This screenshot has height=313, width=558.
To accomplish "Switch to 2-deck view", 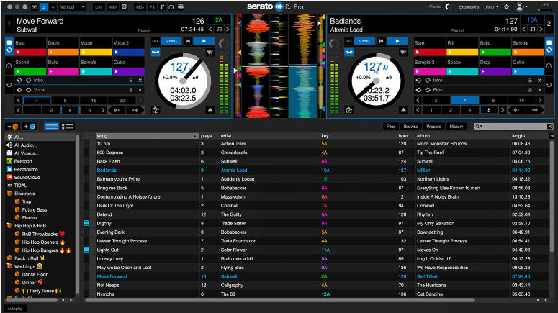I will tap(44, 6).
